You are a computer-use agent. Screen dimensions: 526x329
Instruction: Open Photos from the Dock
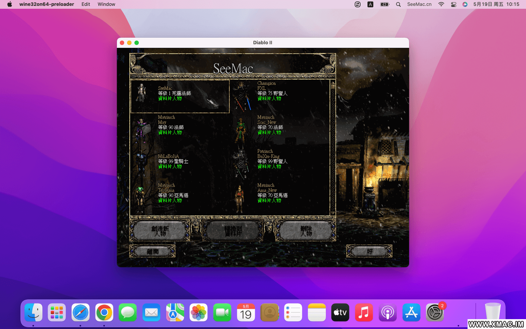point(198,313)
